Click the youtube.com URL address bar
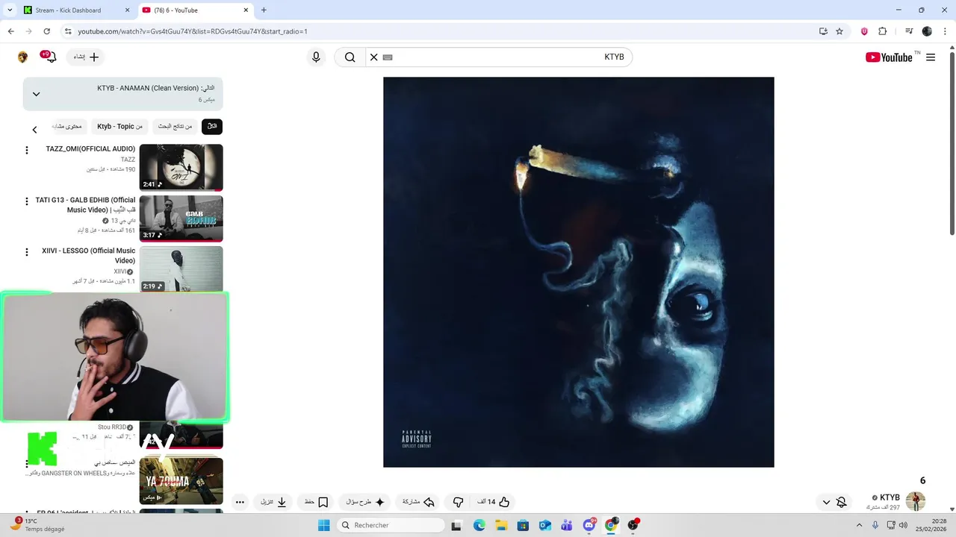Image resolution: width=956 pixels, height=537 pixels. pos(193,31)
